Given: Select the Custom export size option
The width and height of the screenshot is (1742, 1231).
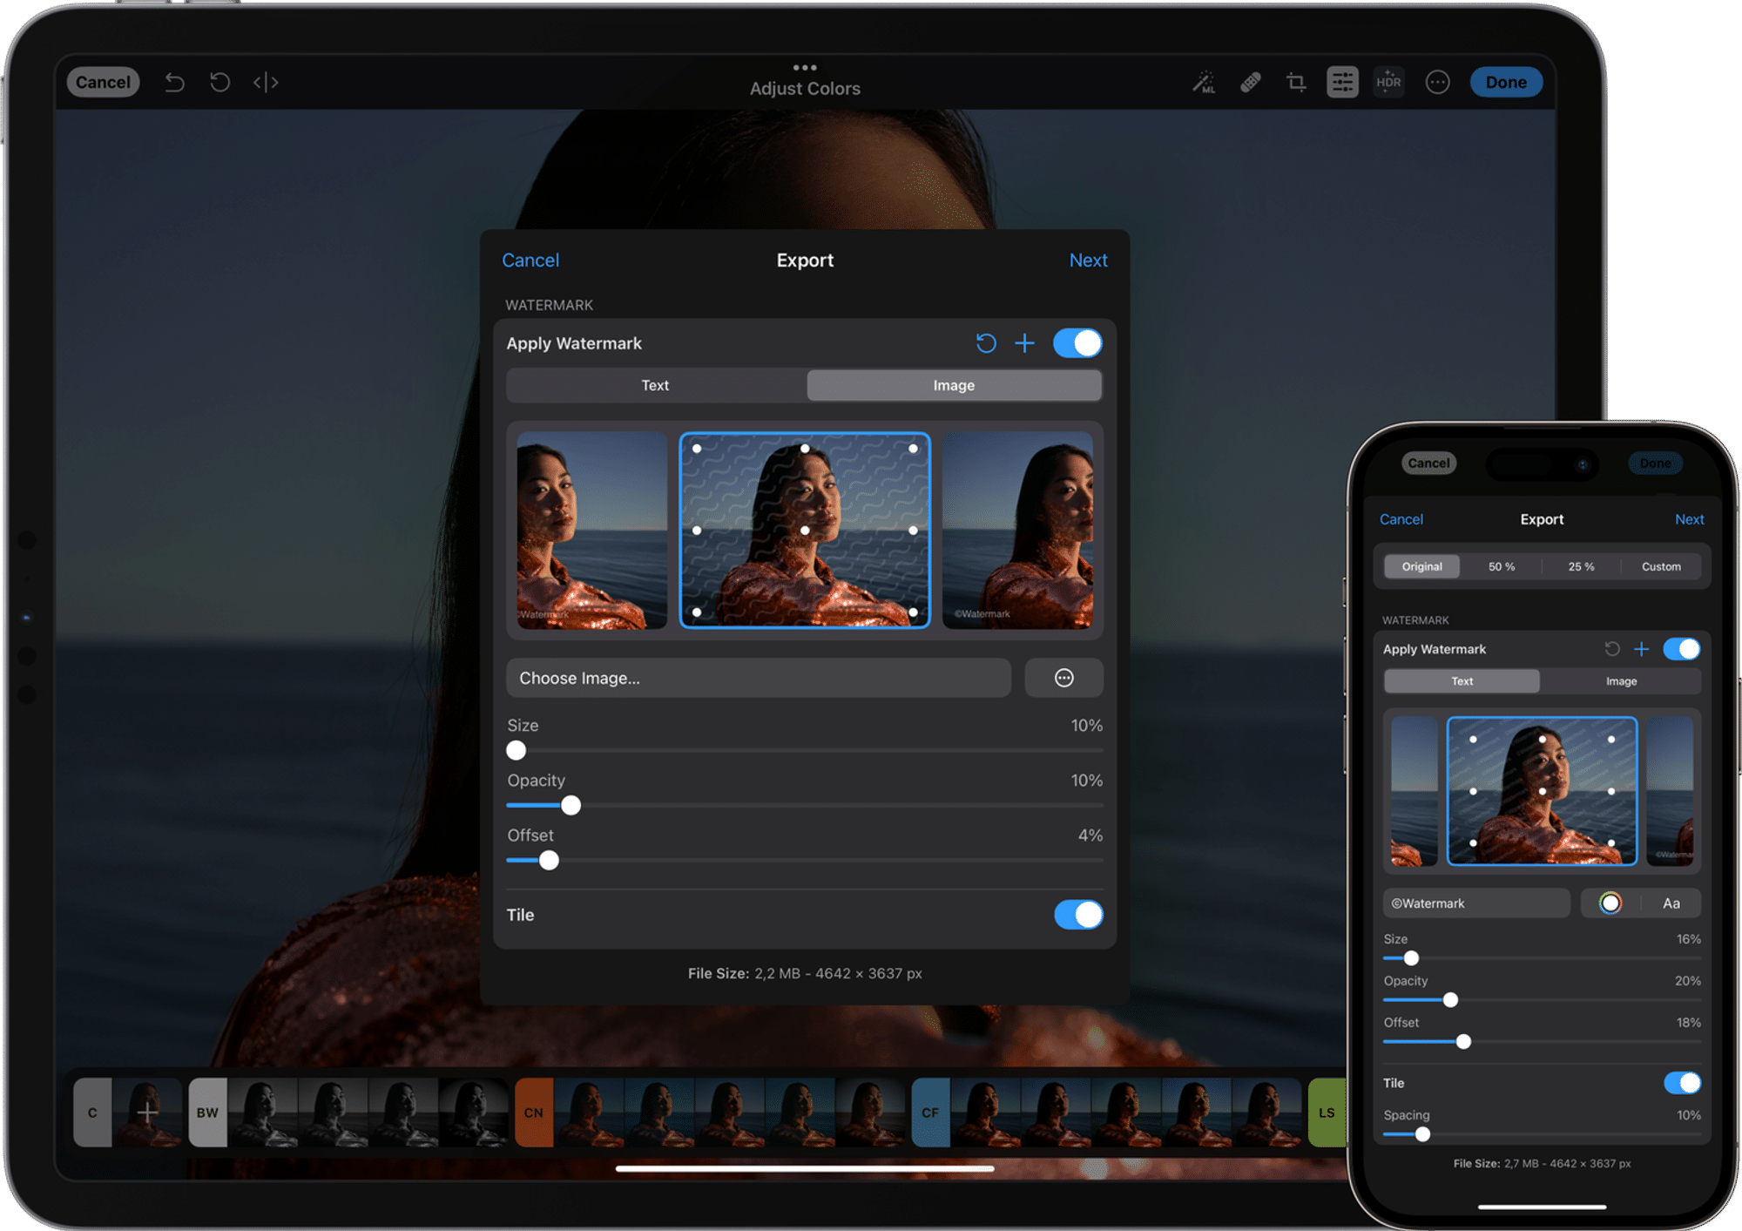Looking at the screenshot, I should [1660, 566].
